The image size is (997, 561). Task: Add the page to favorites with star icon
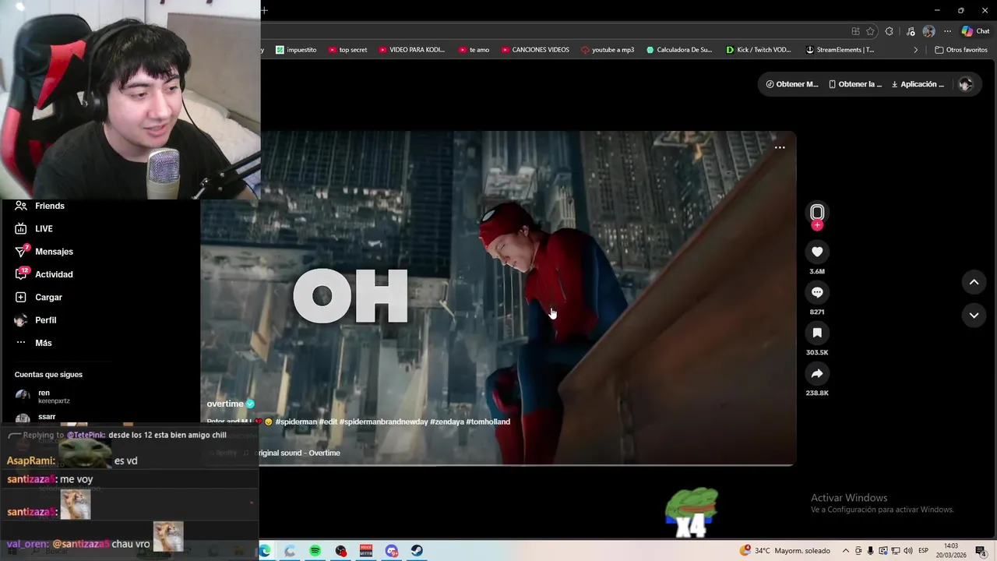tap(870, 31)
